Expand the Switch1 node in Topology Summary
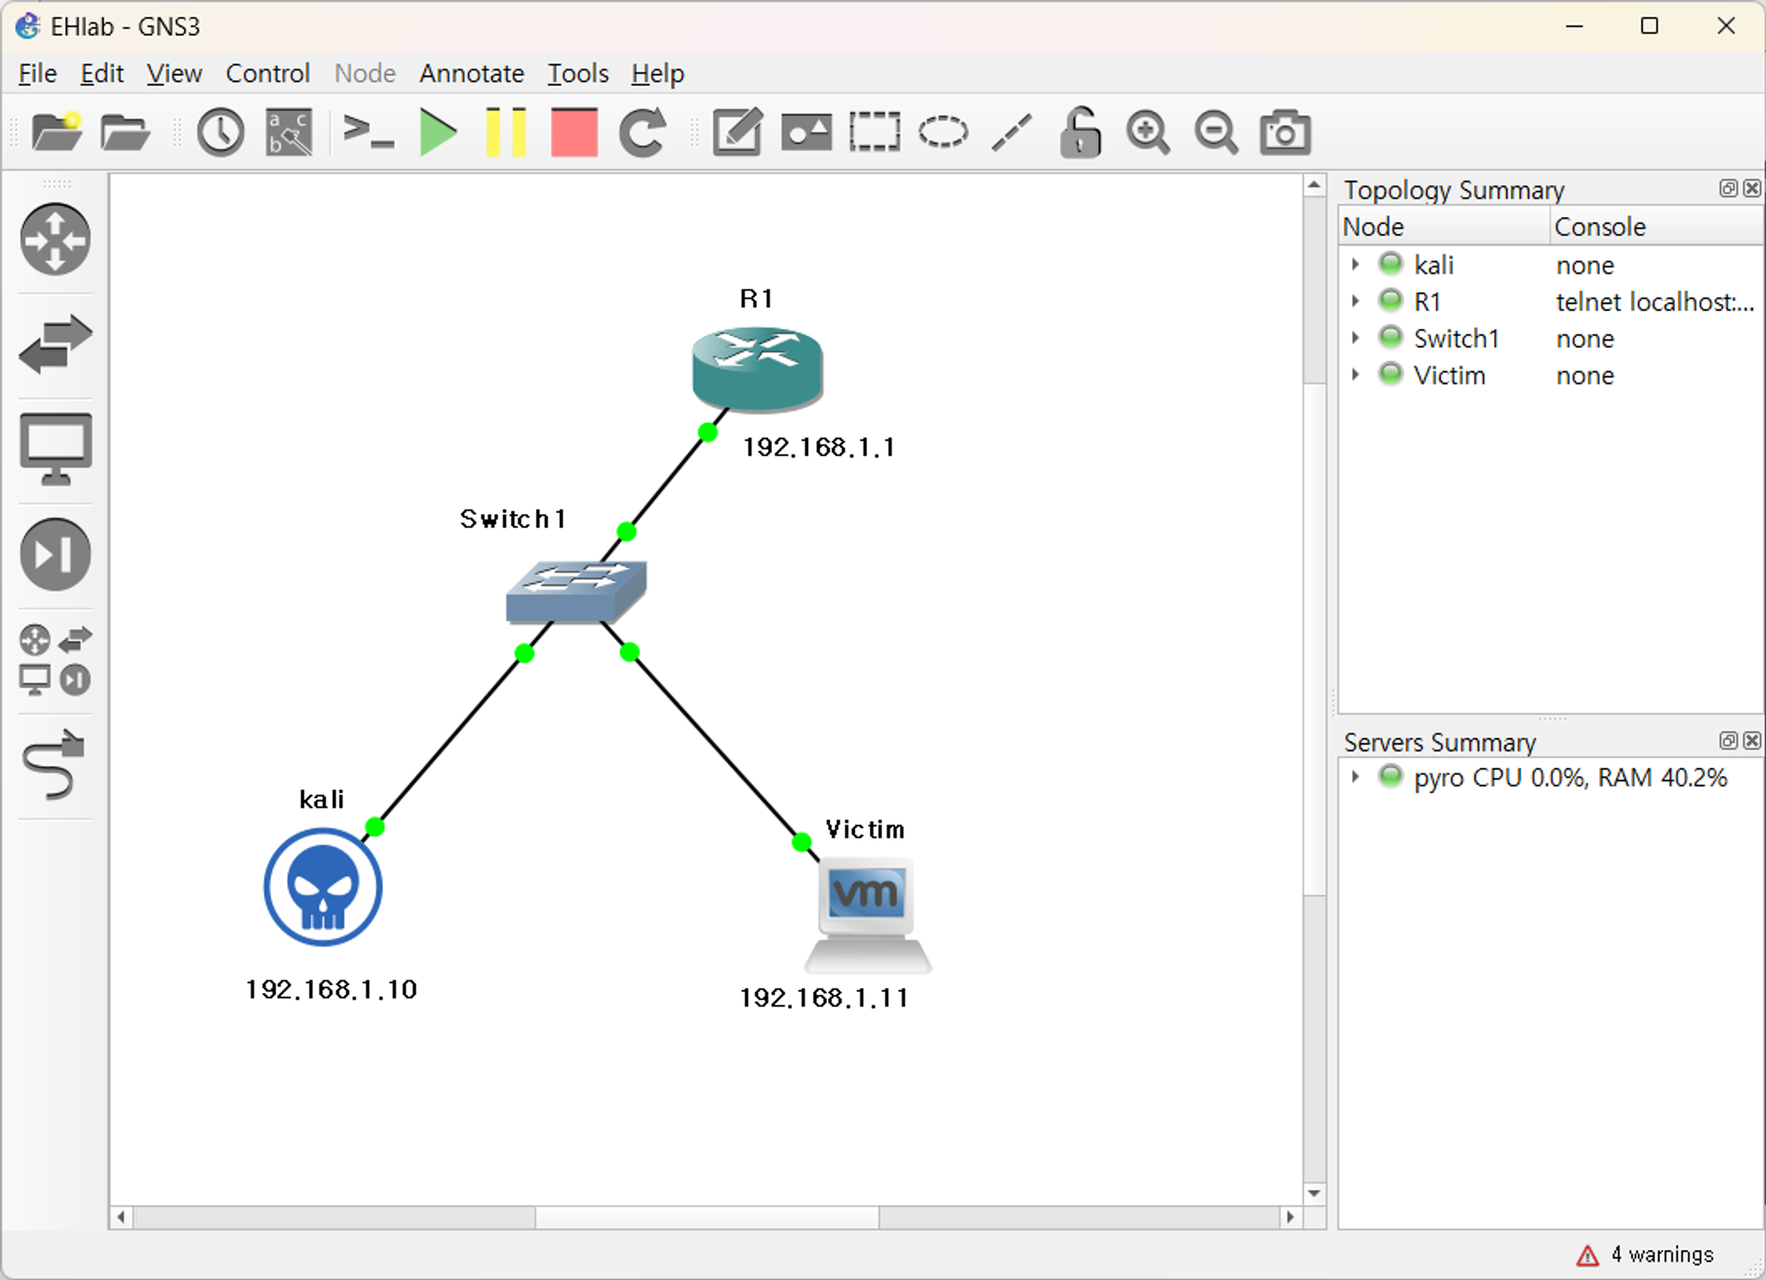Screen dimensions: 1766x1280 pos(1355,338)
